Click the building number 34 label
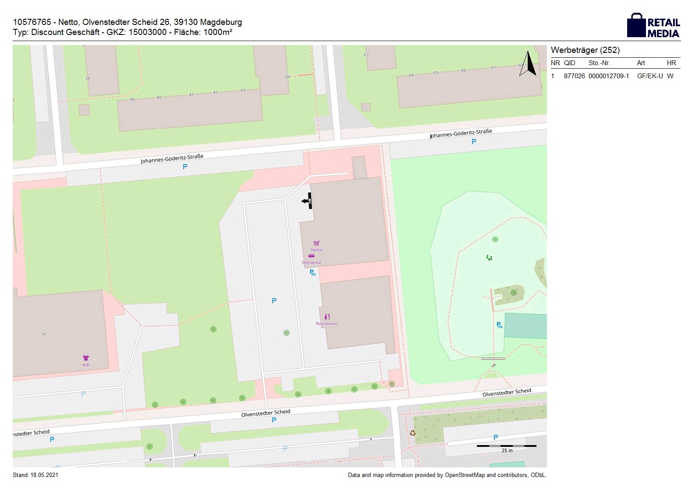Screen dimensions: 695x491 coord(43,334)
